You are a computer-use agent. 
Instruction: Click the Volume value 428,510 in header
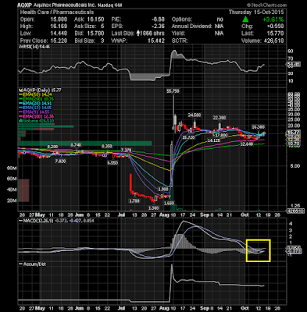273,41
